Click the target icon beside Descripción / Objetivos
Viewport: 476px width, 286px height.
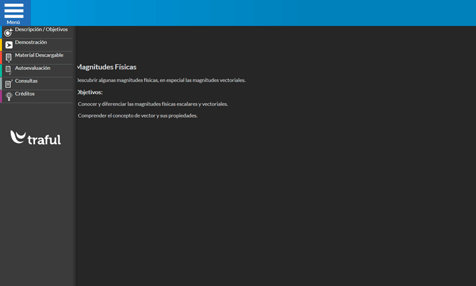tap(8, 32)
